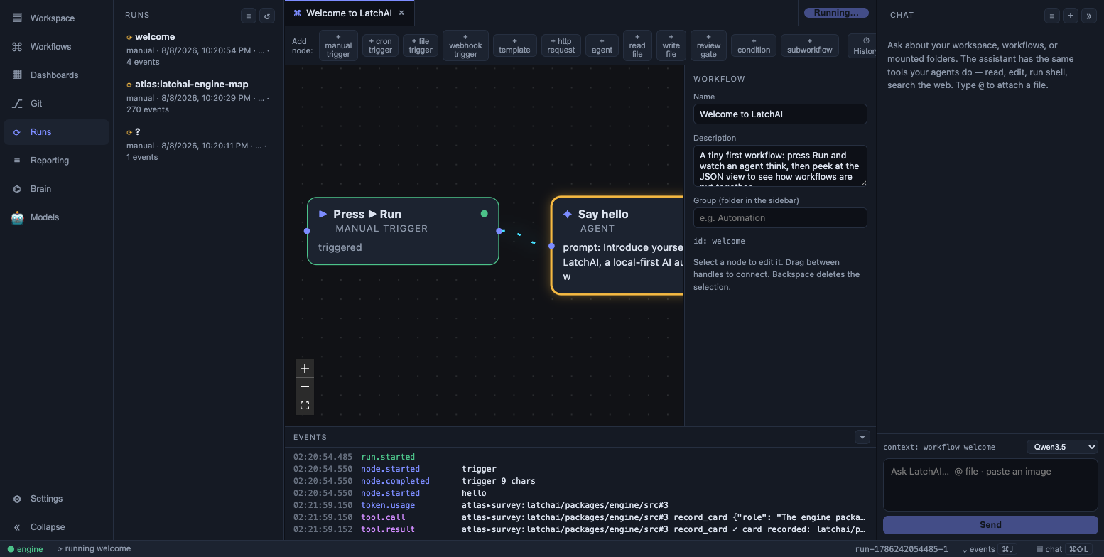
Task: Add a read file node
Action: pyautogui.click(x=637, y=45)
